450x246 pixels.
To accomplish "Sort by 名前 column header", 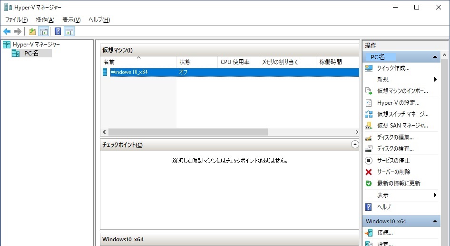I will click(x=138, y=62).
